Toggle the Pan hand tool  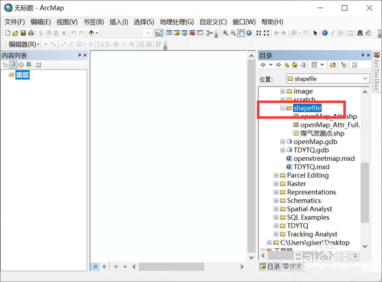(241, 33)
